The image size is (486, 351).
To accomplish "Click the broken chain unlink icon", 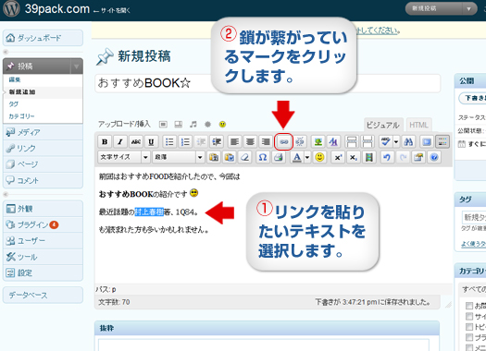I will point(300,141).
